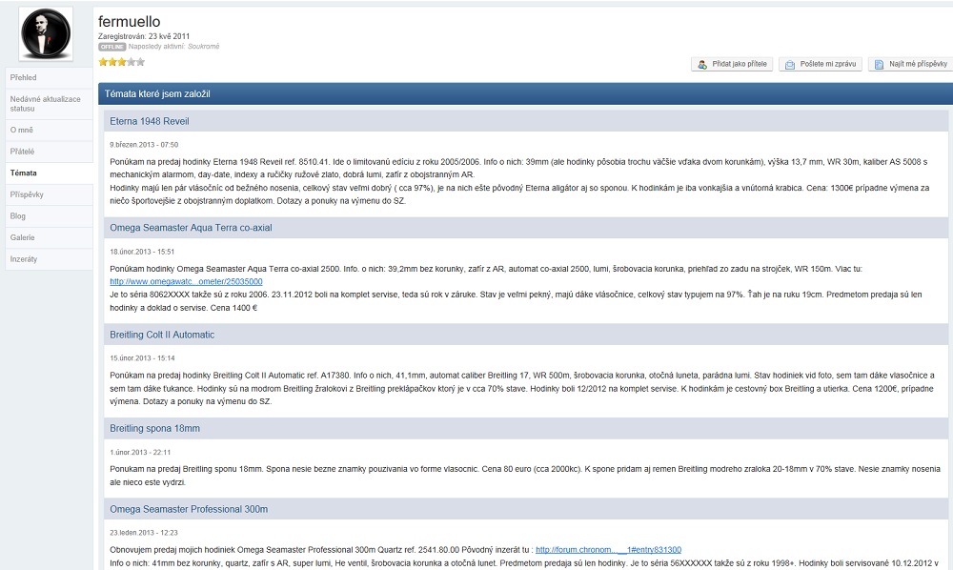The width and height of the screenshot is (953, 570).
Task: Open topic Eterna 1948 Reveil
Action: 150,122
